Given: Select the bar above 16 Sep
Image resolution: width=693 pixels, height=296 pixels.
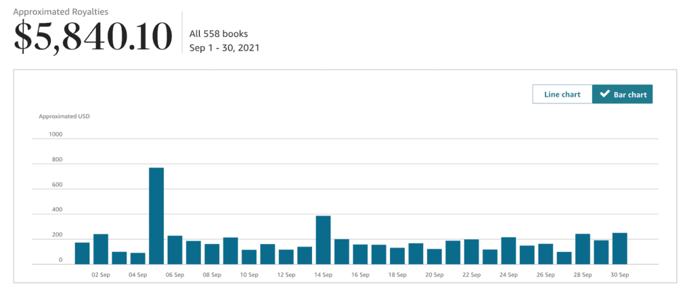Looking at the screenshot, I should click(x=361, y=255).
